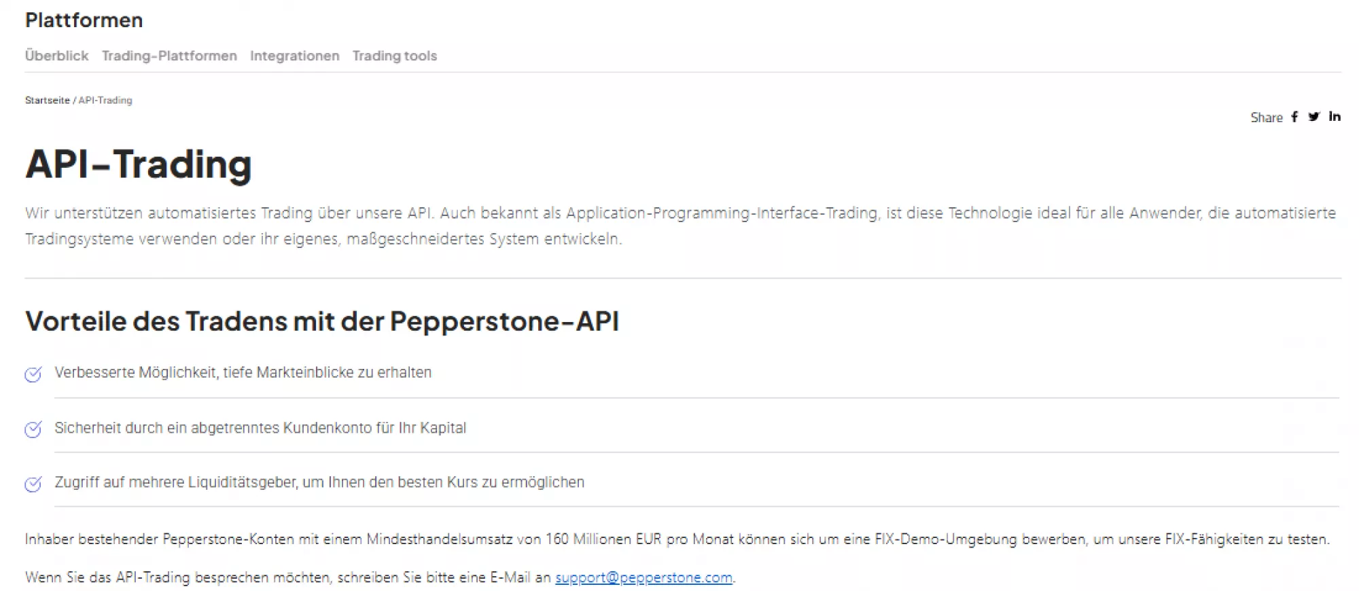Viewport: 1359px width, 591px height.
Task: Click the large API-Trading page heading
Action: (x=138, y=164)
